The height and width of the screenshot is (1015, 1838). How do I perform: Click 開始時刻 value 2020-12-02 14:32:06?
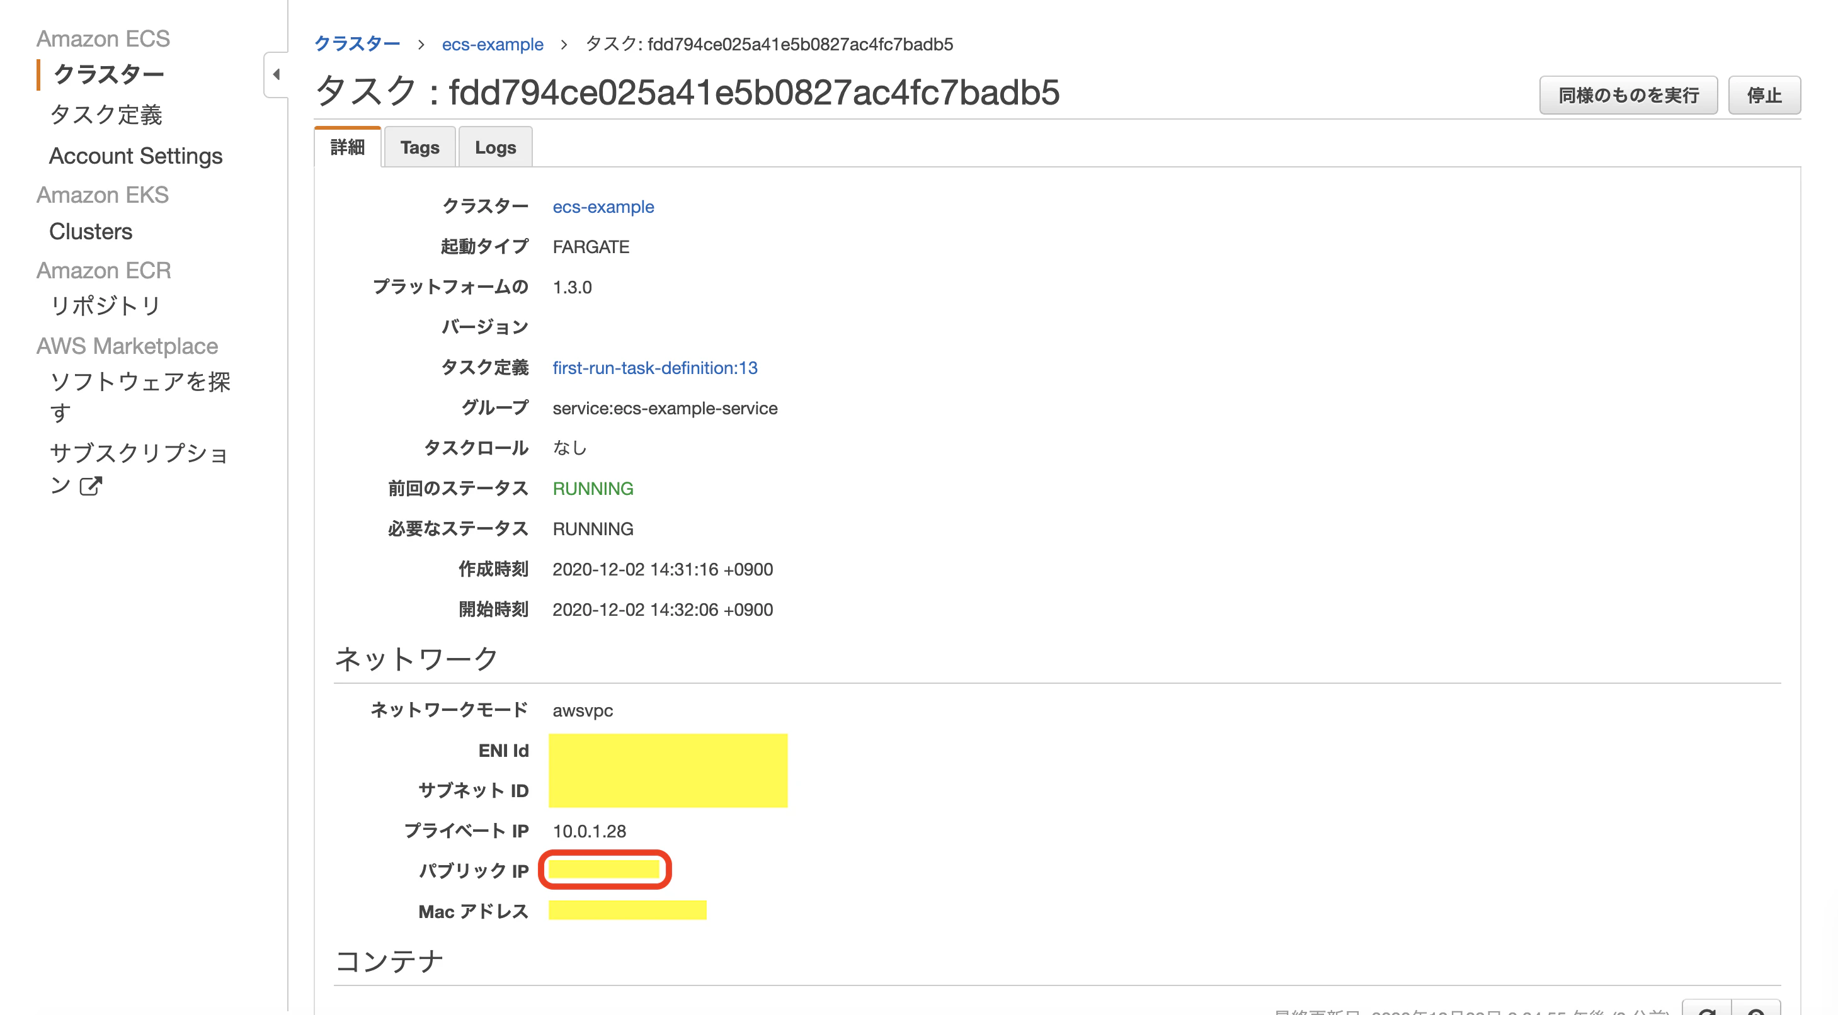(x=663, y=610)
